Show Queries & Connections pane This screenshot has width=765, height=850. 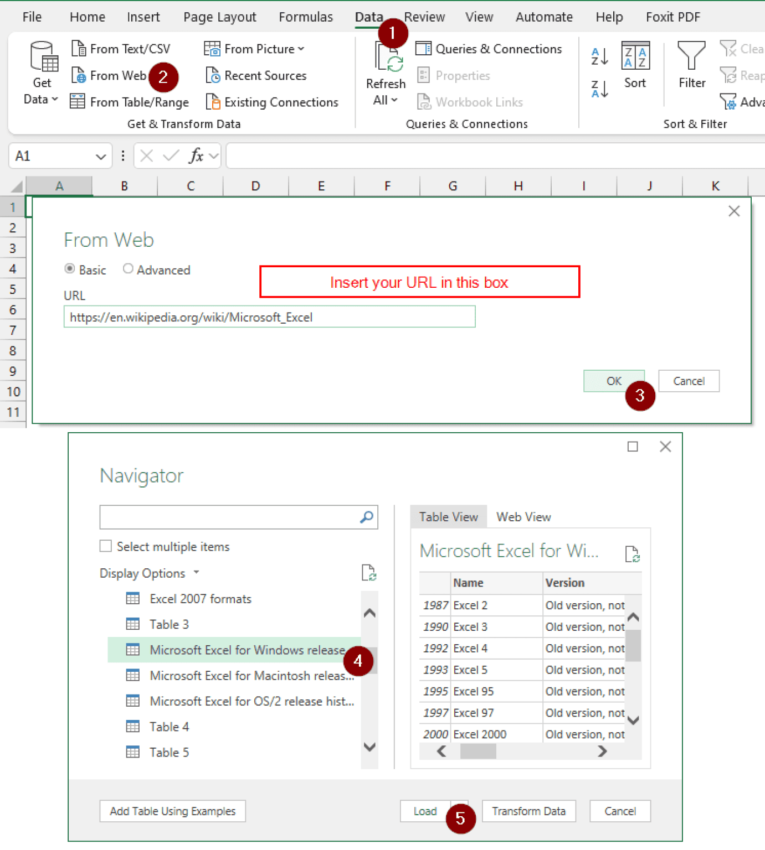coord(490,49)
